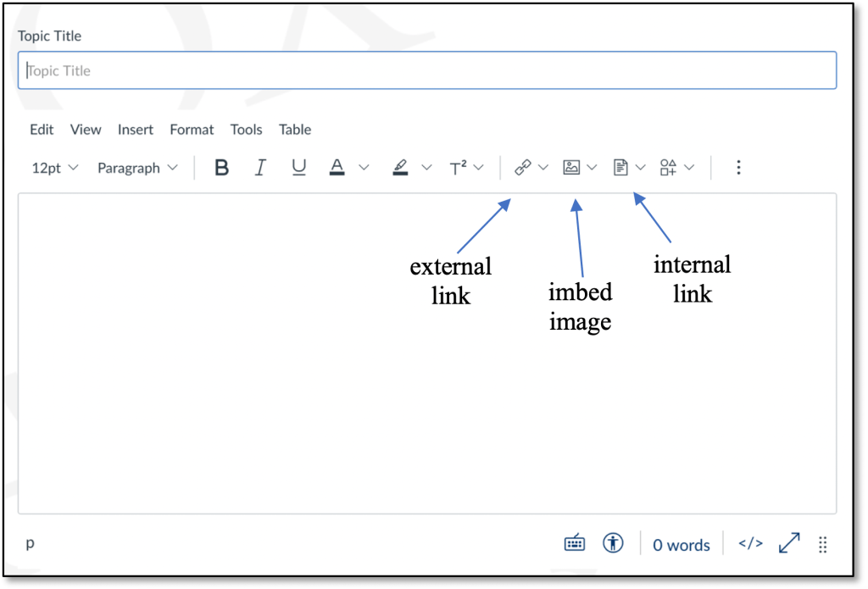868x589 pixels.
Task: Open the accessibility checker
Action: (613, 543)
